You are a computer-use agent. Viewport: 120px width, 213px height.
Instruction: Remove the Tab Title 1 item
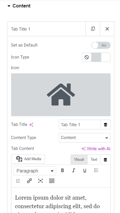pos(107,29)
